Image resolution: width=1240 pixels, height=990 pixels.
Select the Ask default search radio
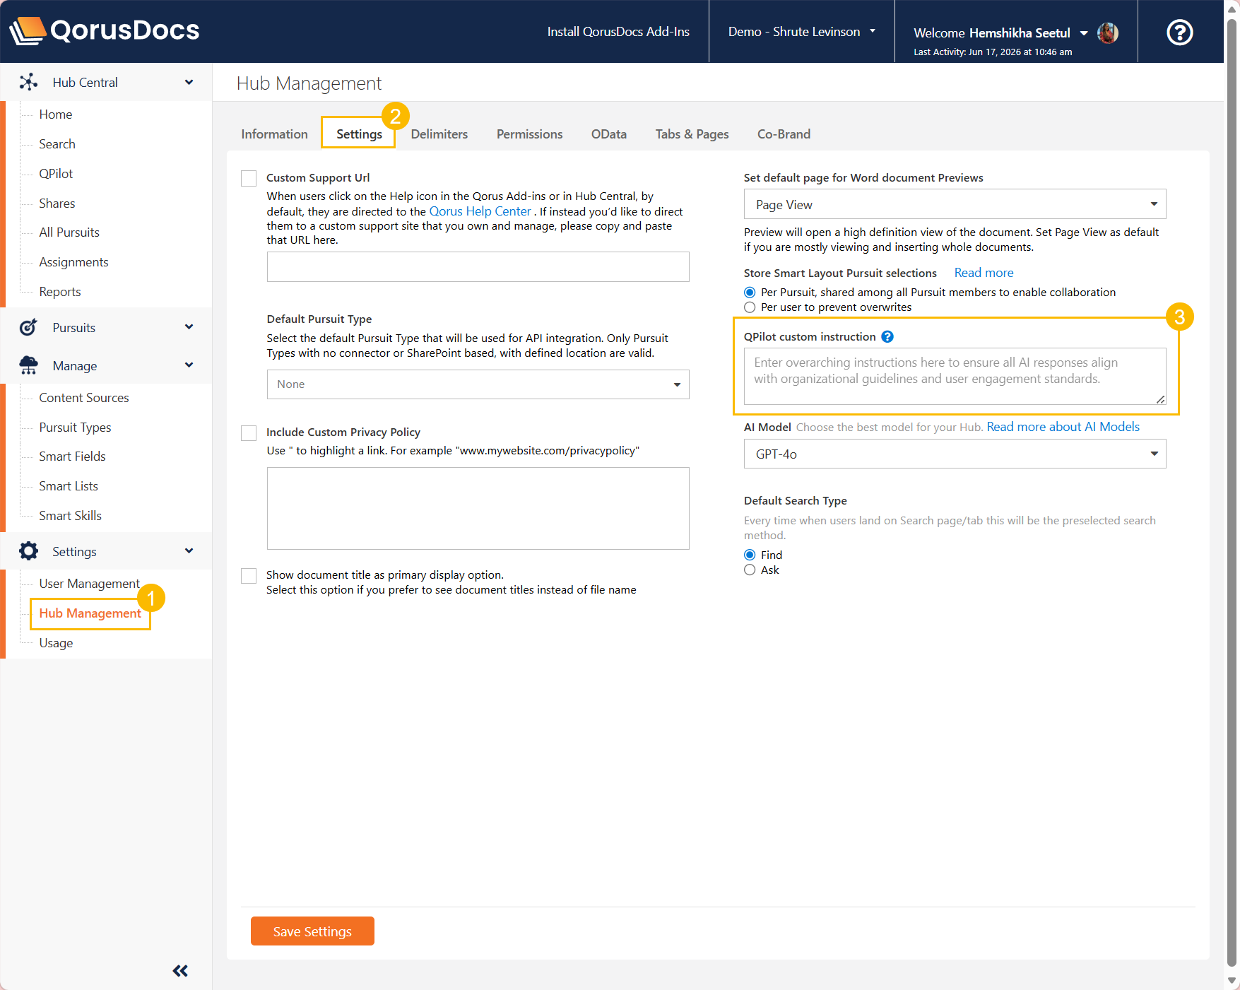click(x=750, y=570)
